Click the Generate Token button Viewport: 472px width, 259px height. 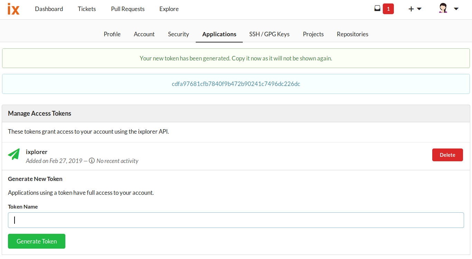click(x=37, y=241)
